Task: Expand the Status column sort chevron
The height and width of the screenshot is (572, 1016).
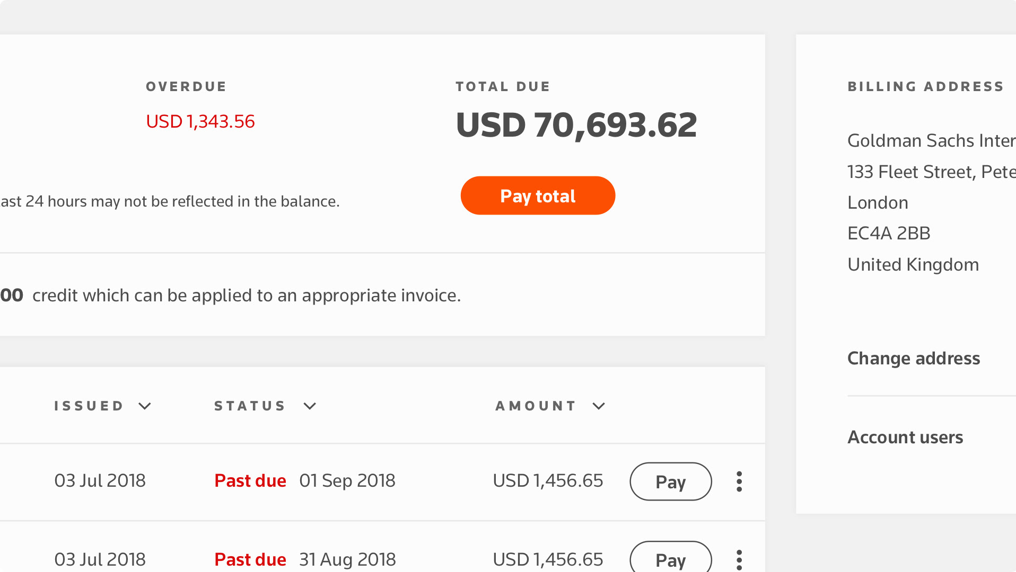Action: tap(310, 406)
